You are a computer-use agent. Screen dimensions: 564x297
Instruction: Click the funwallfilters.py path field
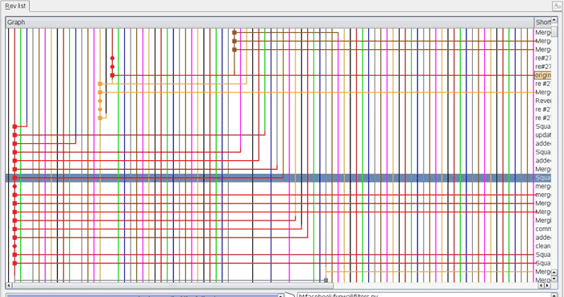[x=425, y=295]
